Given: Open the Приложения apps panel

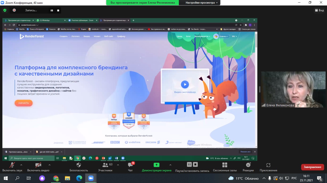Looking at the screenshot, I should pyautogui.click(x=268, y=167).
